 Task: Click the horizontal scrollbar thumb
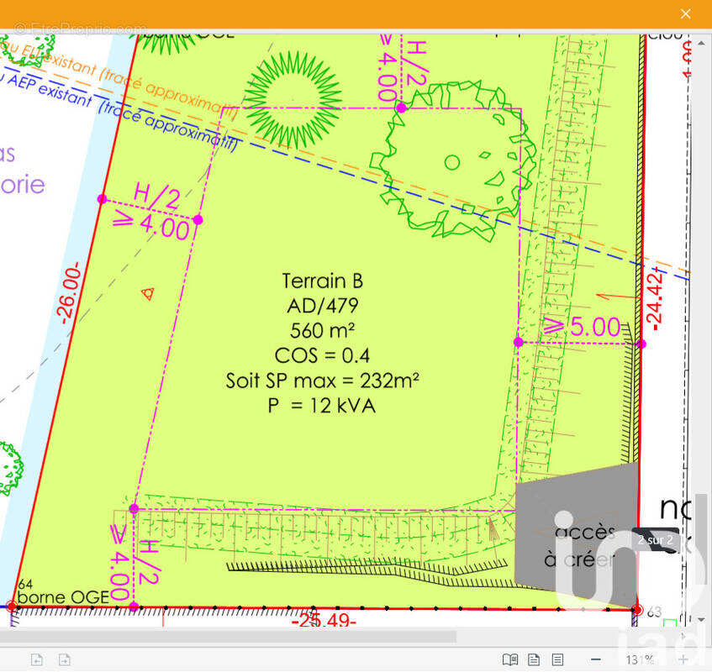(x=228, y=636)
